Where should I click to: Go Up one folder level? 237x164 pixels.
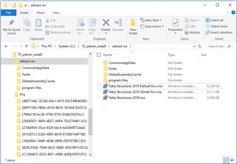(27, 46)
